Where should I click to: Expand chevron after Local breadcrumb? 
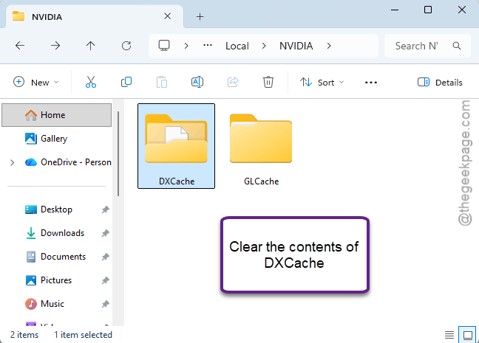click(264, 46)
